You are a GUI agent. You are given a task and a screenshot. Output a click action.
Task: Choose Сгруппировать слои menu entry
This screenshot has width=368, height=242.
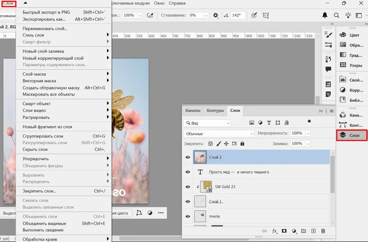(x=43, y=136)
